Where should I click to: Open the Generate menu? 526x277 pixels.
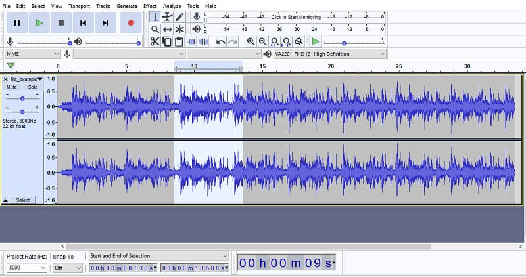(127, 6)
